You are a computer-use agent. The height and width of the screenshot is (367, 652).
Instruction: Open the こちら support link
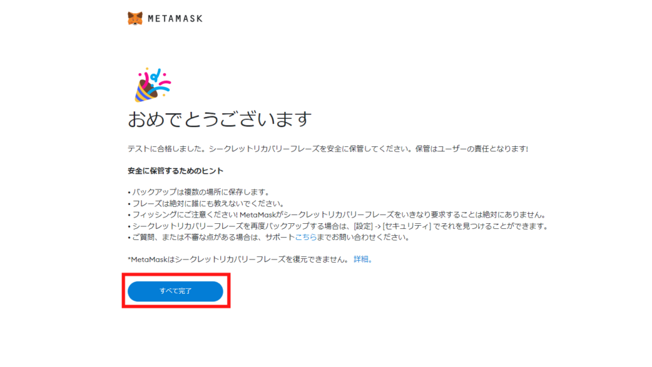306,237
